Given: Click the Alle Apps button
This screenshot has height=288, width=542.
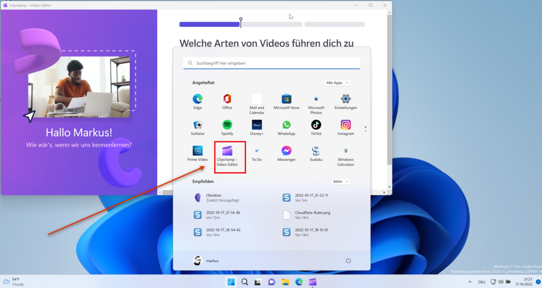Looking at the screenshot, I should [x=337, y=83].
